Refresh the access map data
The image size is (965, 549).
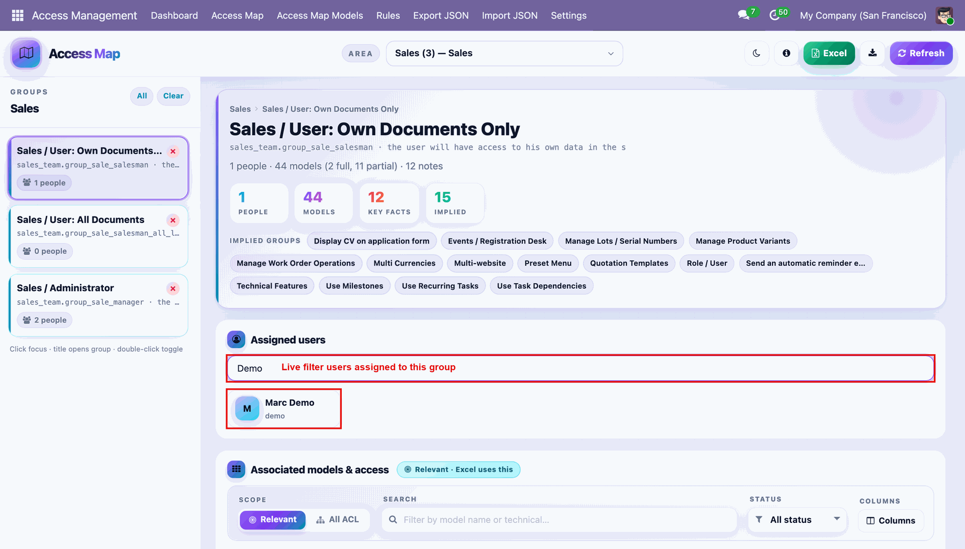921,53
